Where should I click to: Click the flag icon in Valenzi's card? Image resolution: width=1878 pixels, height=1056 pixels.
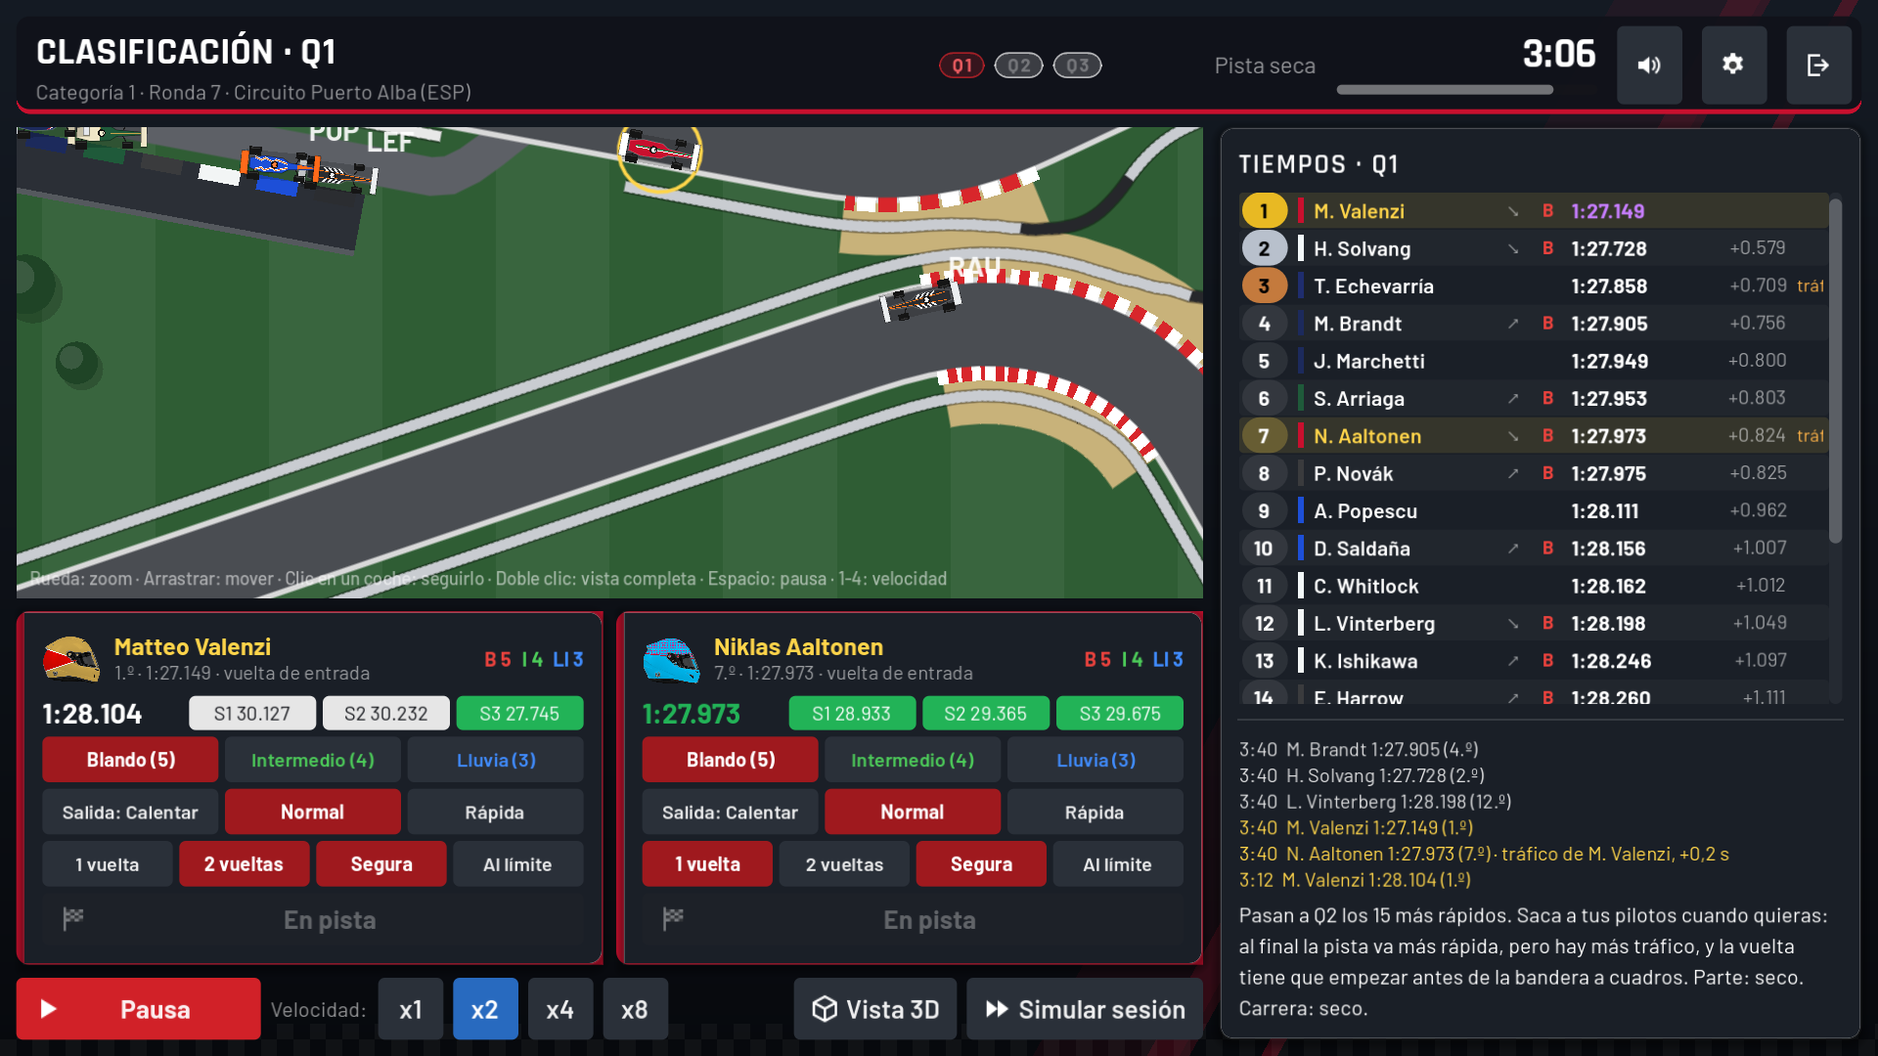73,919
